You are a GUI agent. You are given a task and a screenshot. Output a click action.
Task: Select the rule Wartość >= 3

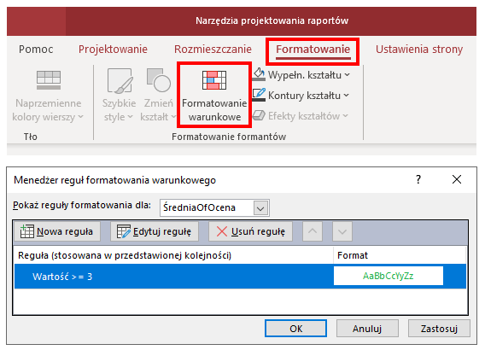point(240,276)
